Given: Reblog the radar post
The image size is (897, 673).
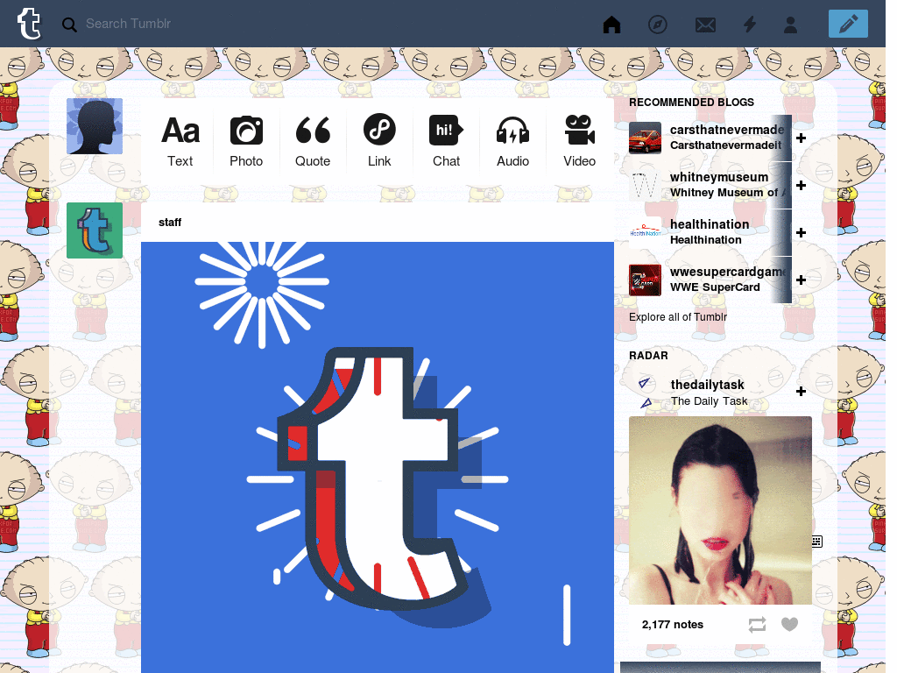Looking at the screenshot, I should point(757,624).
